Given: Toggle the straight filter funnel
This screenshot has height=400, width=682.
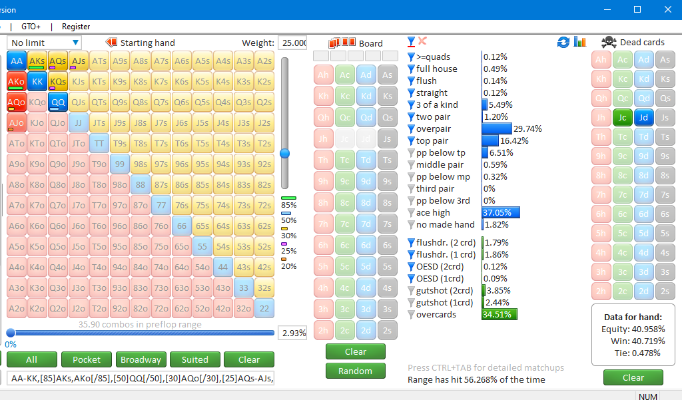Looking at the screenshot, I should (x=411, y=93).
